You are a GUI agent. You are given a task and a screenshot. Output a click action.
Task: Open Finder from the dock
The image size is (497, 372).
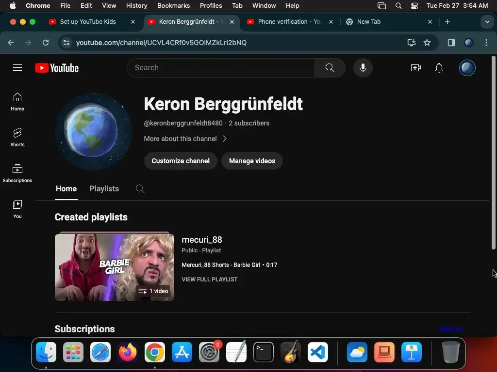pos(46,352)
